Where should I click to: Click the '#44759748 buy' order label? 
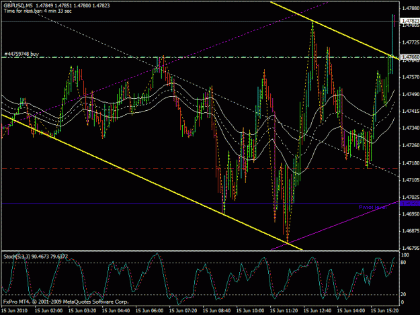tap(22, 54)
